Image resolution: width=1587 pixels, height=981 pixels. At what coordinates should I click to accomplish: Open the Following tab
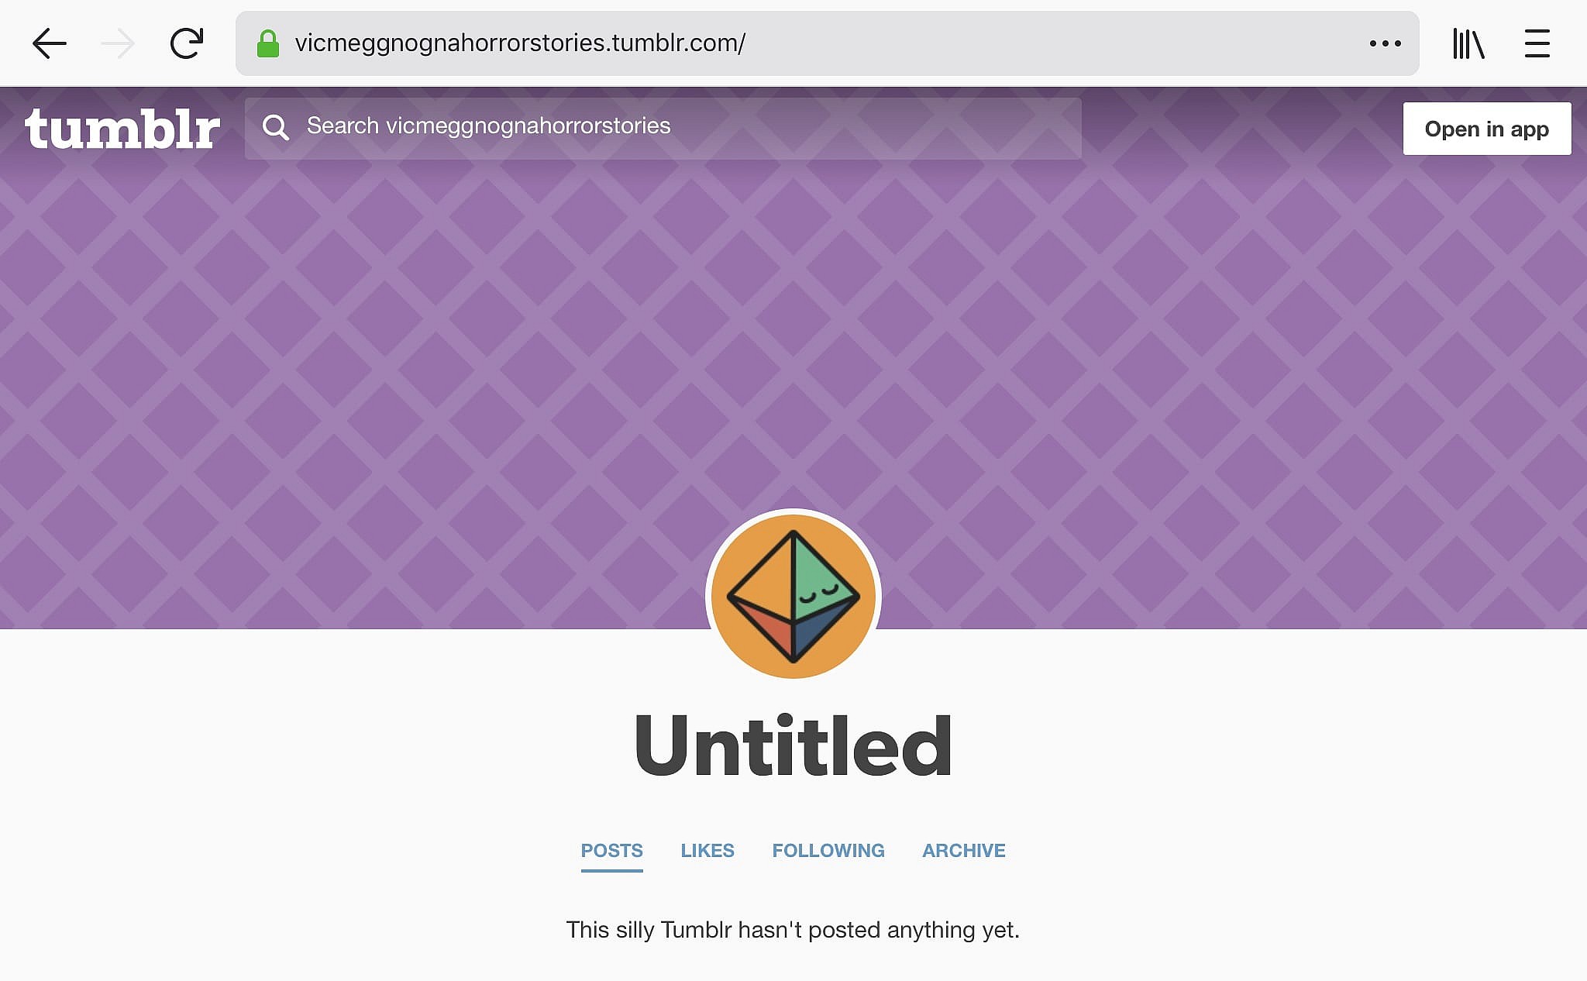[x=828, y=851]
